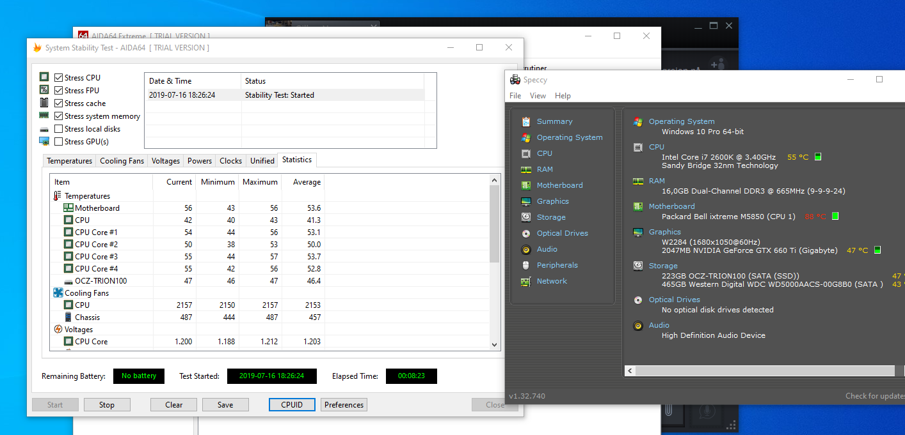The image size is (905, 435).
Task: Open the Powers tab
Action: point(200,161)
